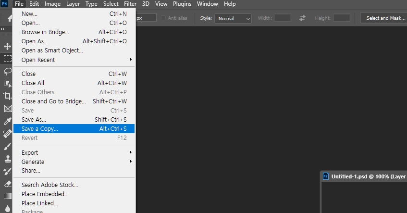Click the Photoshop Ps logo icon

click(4, 4)
